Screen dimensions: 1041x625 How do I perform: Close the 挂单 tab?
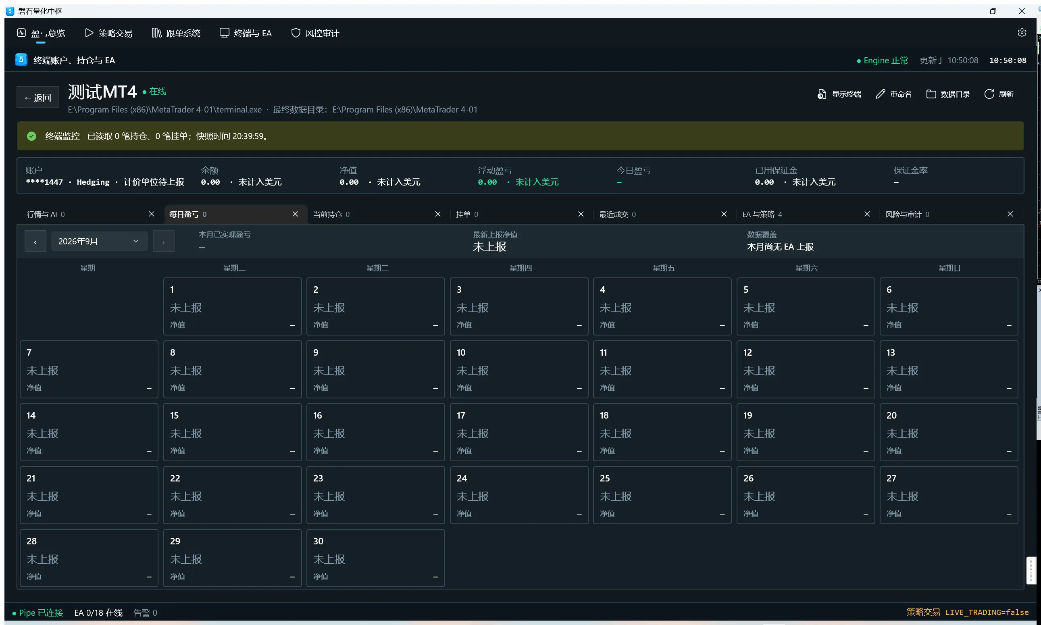(581, 214)
